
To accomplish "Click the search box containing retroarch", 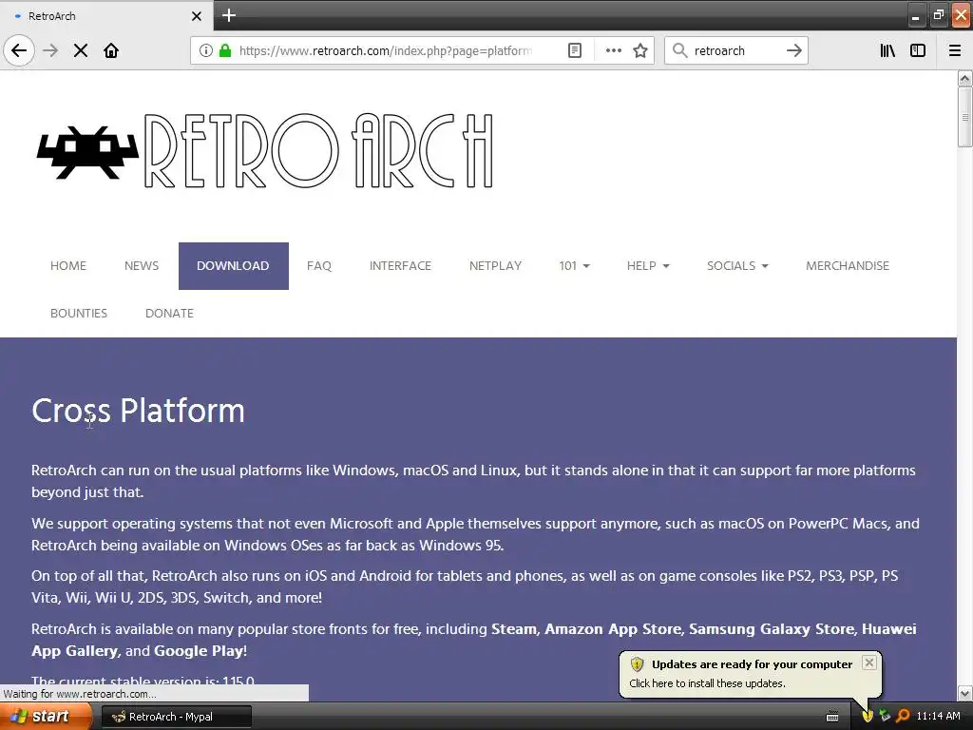I will click(x=736, y=50).
